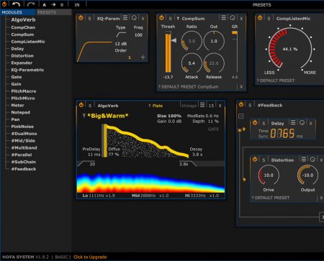Image resolution: width=324 pixels, height=261 pixels.
Task: Click the Delay module clock icon
Action: [x=302, y=122]
